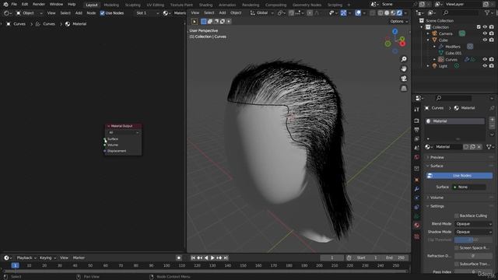Viewport: 498px width, 280px height.
Task: Click the zoom magnifier icon in the viewport
Action: [404, 59]
